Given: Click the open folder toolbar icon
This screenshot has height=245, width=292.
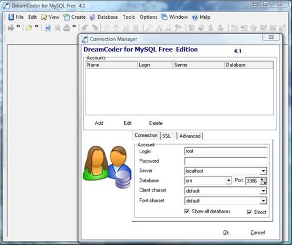Looking at the screenshot, I should coord(29,28).
